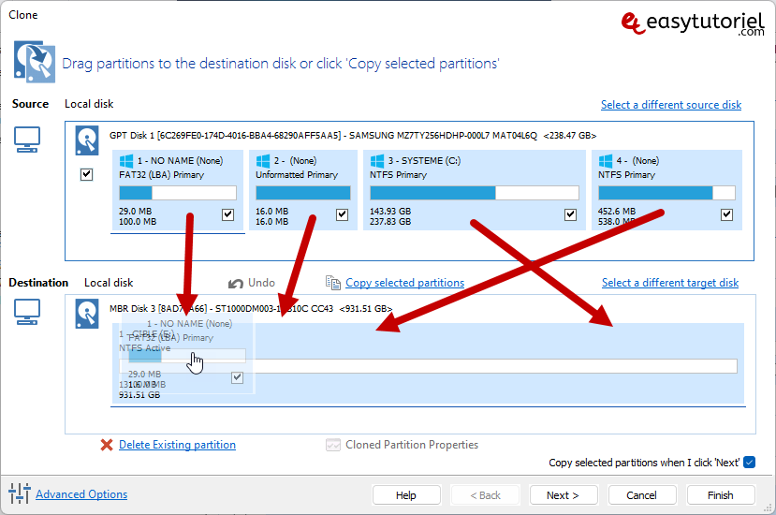Viewport: 776px width, 515px height.
Task: Click usage bar of partition 4 NTFS
Action: point(666,193)
